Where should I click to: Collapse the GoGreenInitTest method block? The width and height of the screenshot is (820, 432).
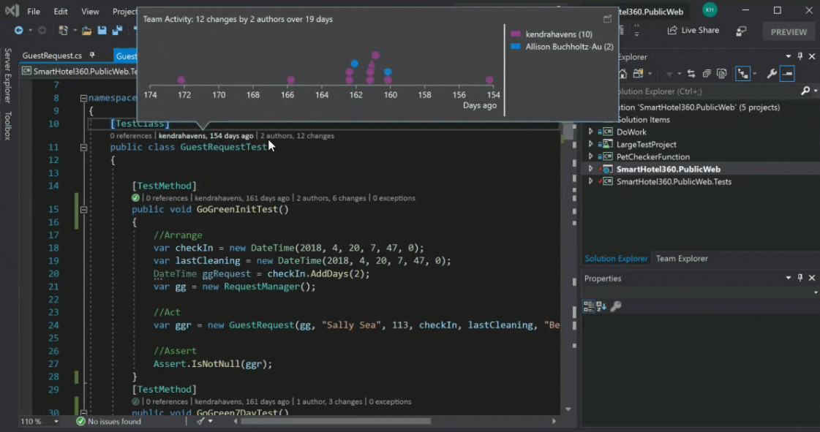[84, 210]
